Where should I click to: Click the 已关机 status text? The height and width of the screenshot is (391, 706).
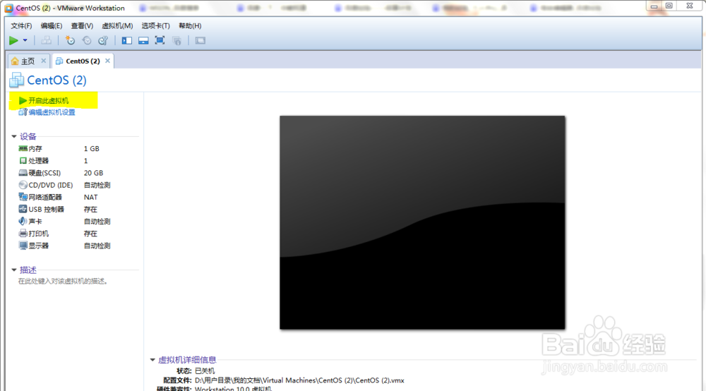click(205, 371)
